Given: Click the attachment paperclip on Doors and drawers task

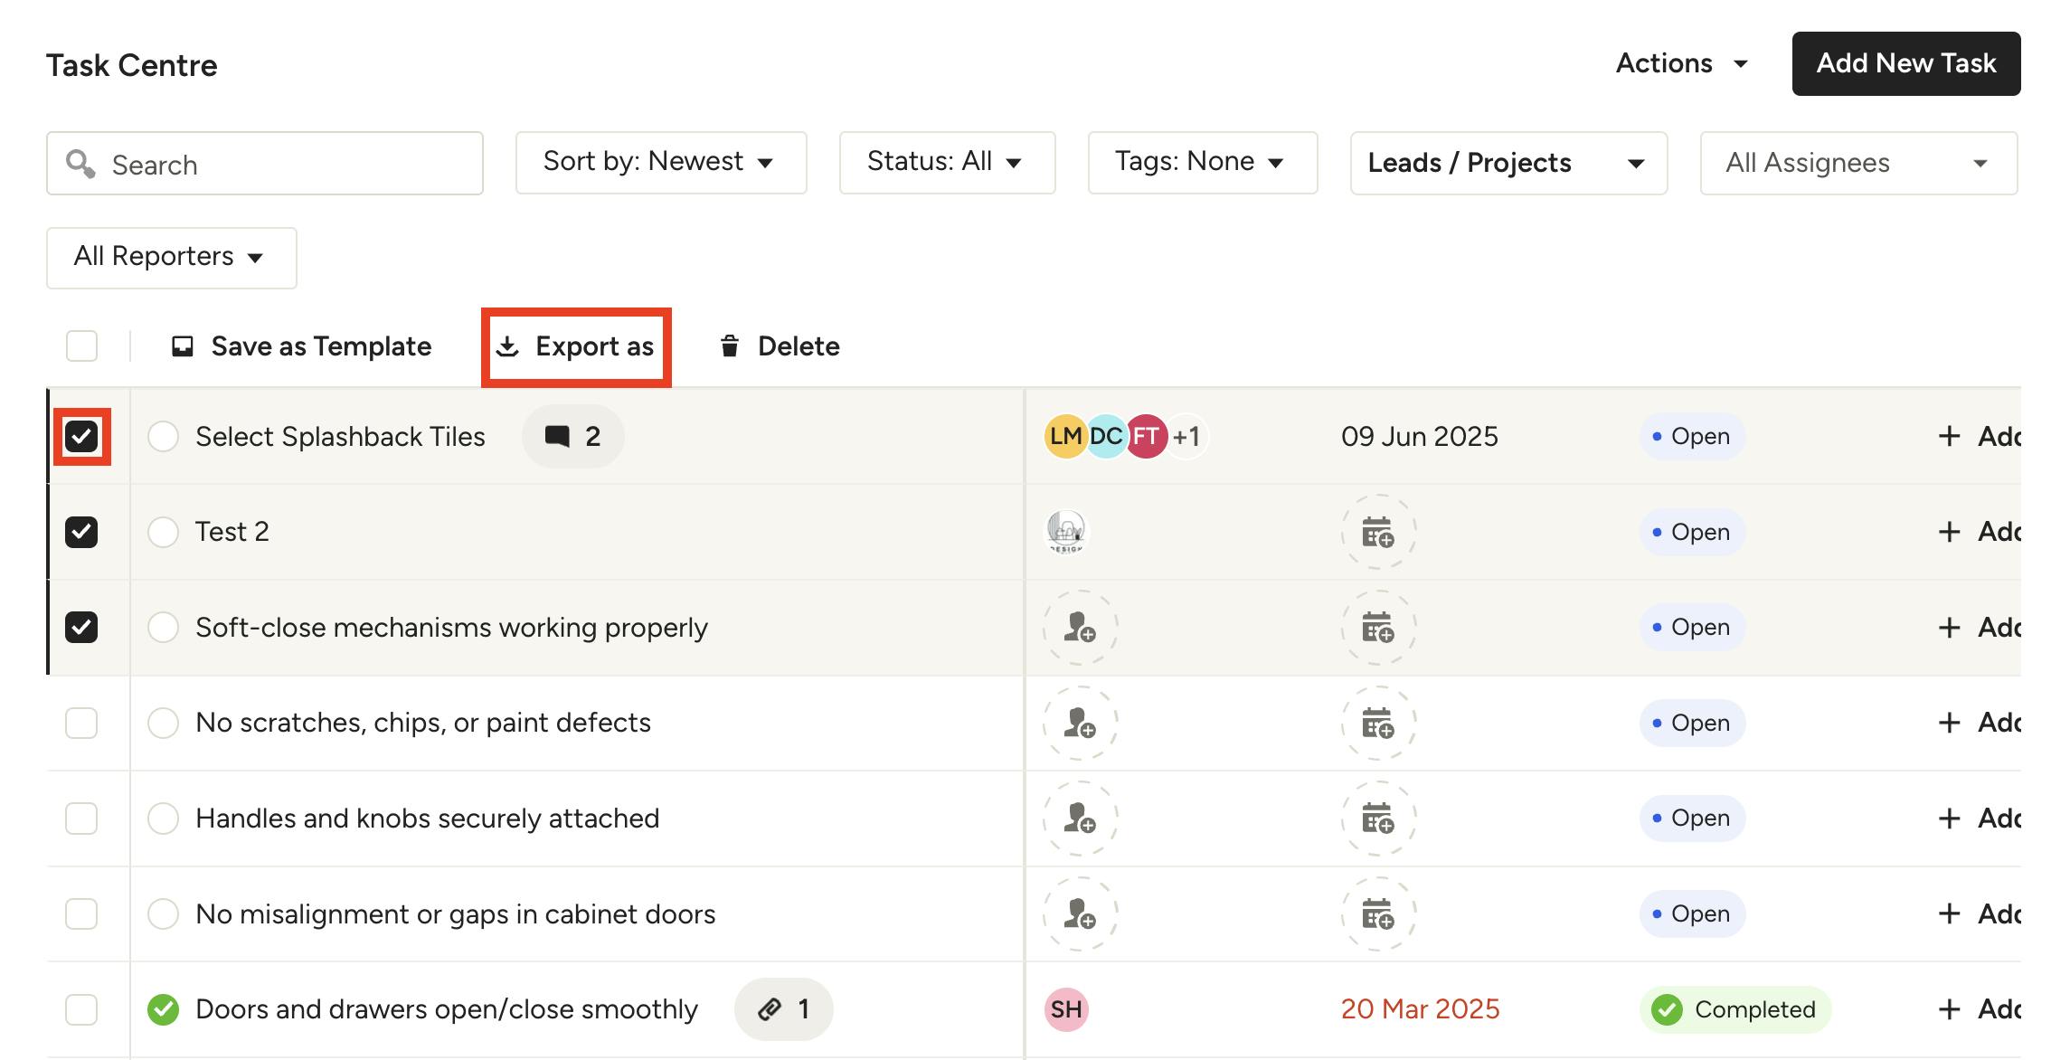Looking at the screenshot, I should (x=770, y=1009).
